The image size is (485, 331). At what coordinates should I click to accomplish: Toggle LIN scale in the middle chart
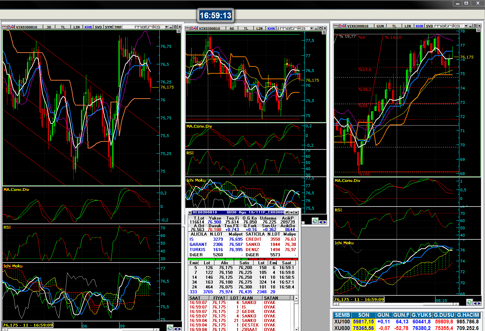[x=259, y=28]
